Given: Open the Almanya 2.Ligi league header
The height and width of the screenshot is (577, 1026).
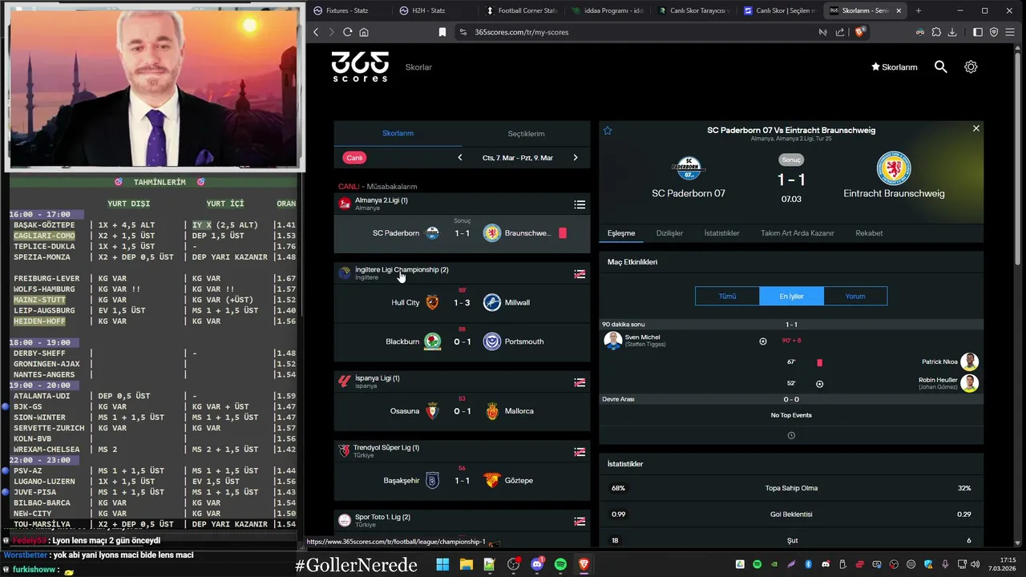Looking at the screenshot, I should (462, 204).
